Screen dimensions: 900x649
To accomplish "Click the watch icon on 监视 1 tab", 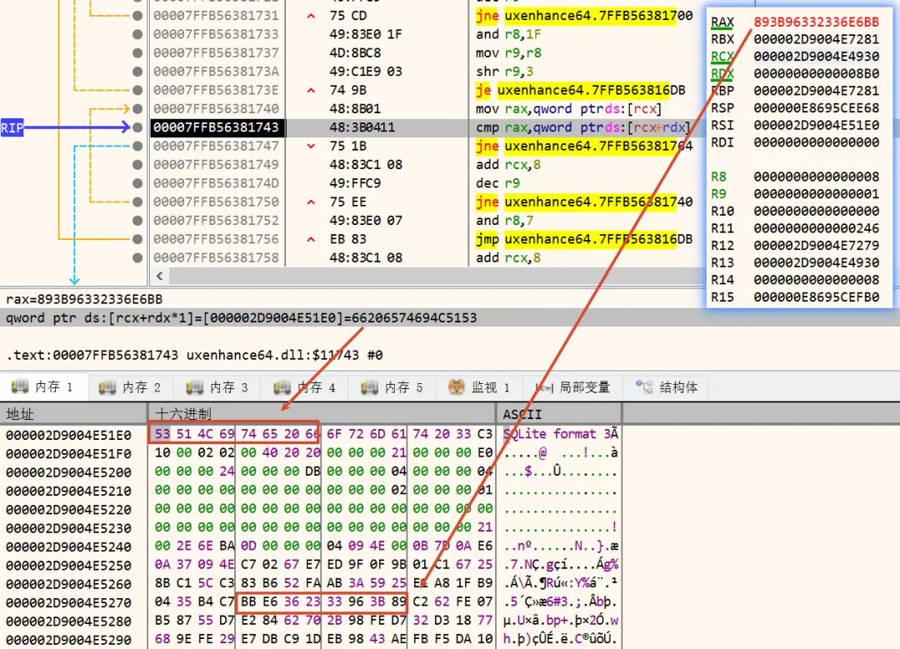I will click(457, 387).
